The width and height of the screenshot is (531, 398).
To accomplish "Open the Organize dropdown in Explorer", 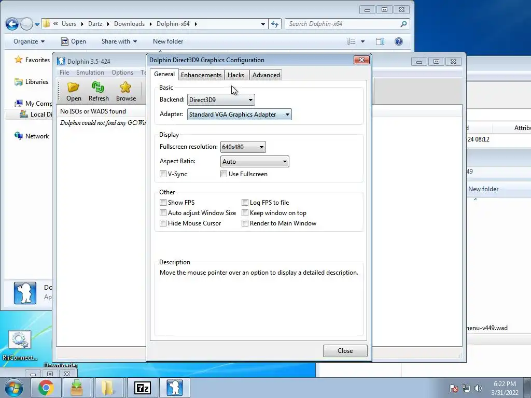I will click(29, 41).
